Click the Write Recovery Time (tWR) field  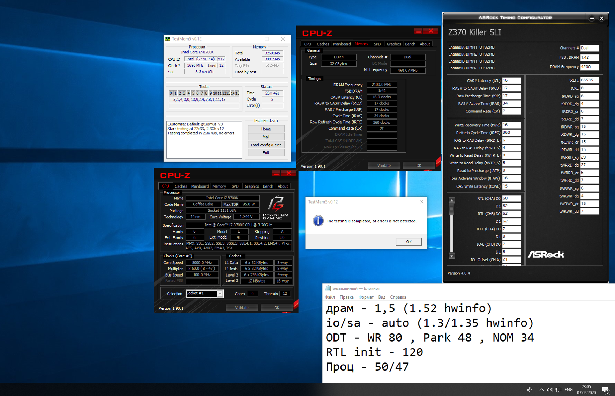point(511,125)
